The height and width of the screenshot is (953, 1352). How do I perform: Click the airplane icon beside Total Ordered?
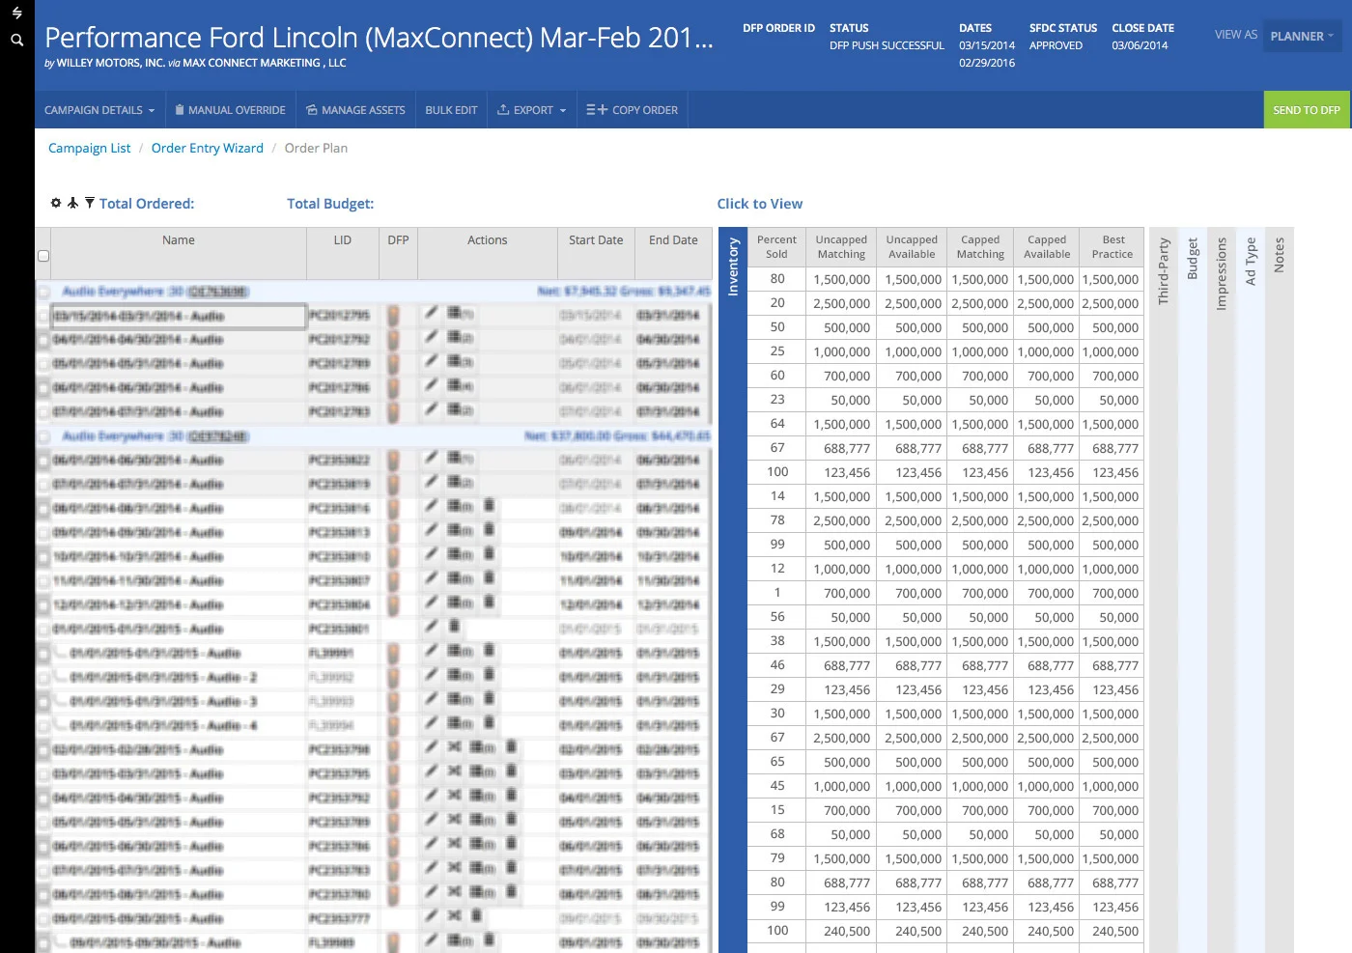tap(72, 203)
